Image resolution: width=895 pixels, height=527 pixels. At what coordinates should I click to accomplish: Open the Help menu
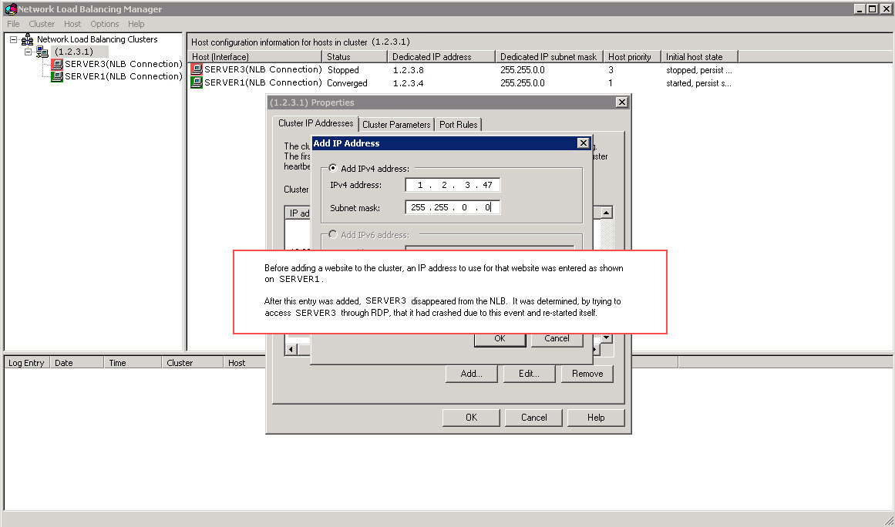pyautogui.click(x=136, y=24)
